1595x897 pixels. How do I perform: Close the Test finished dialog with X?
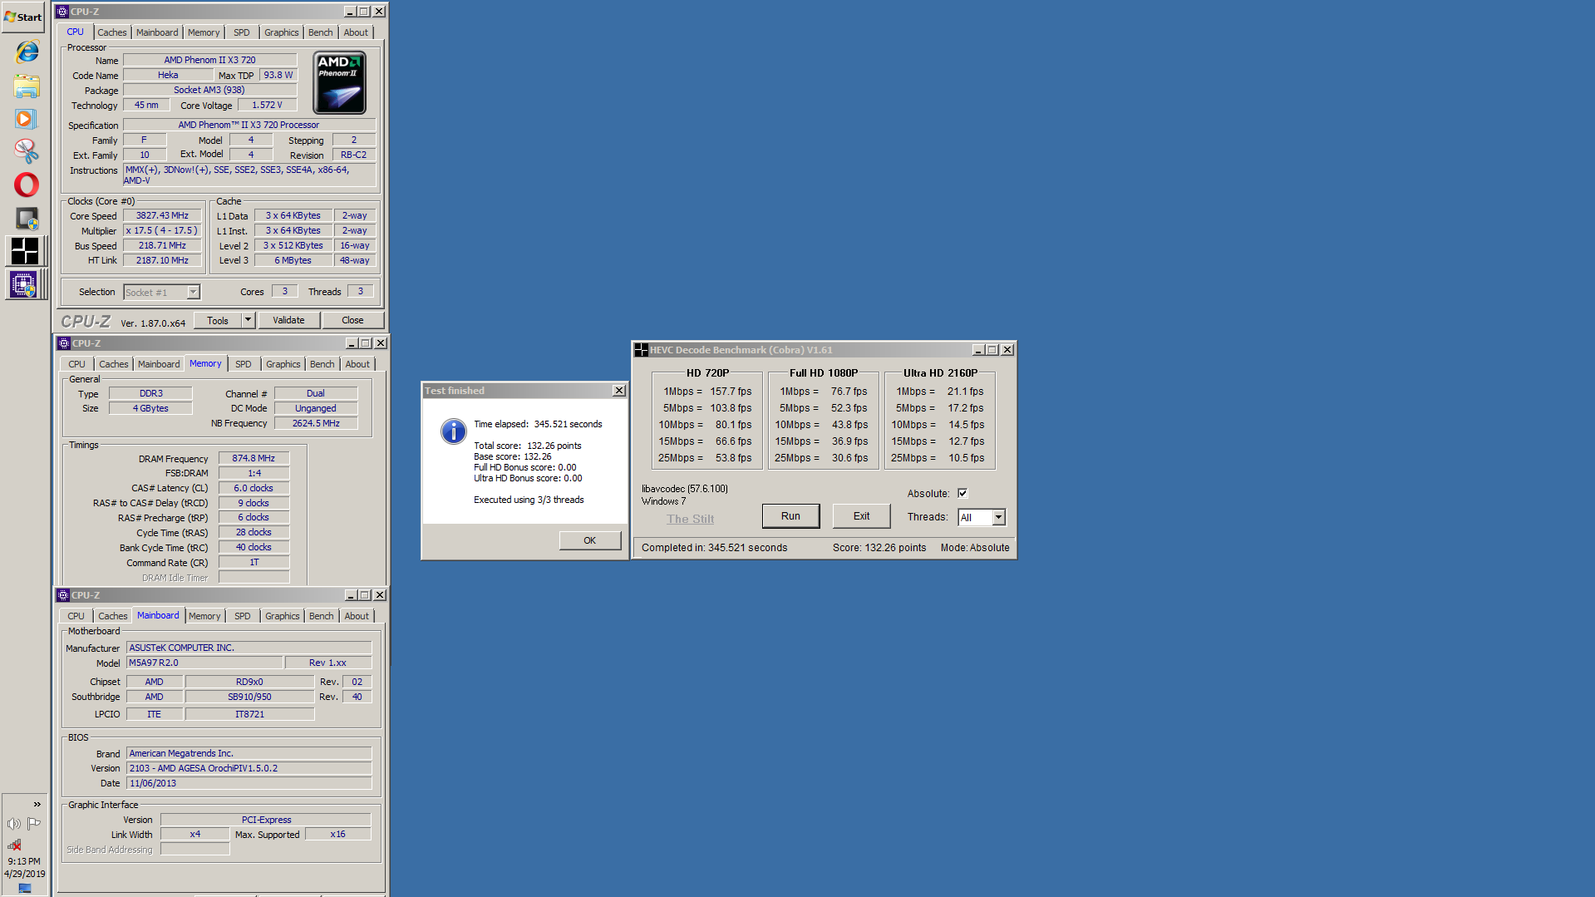point(619,391)
